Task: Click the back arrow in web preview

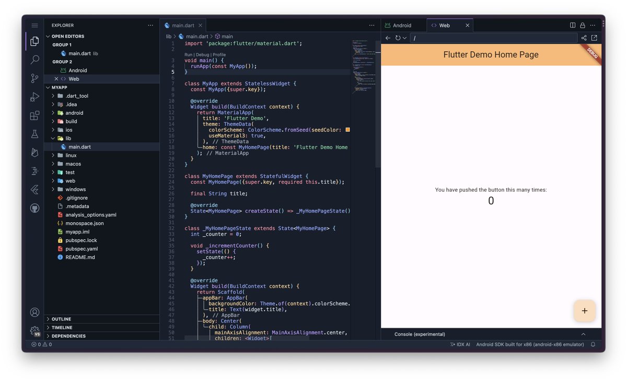Action: [388, 38]
